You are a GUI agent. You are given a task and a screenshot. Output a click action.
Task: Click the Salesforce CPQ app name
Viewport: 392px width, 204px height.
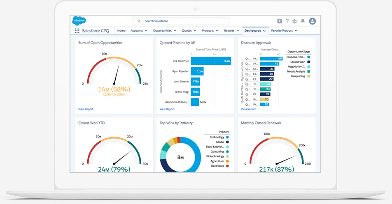point(96,31)
